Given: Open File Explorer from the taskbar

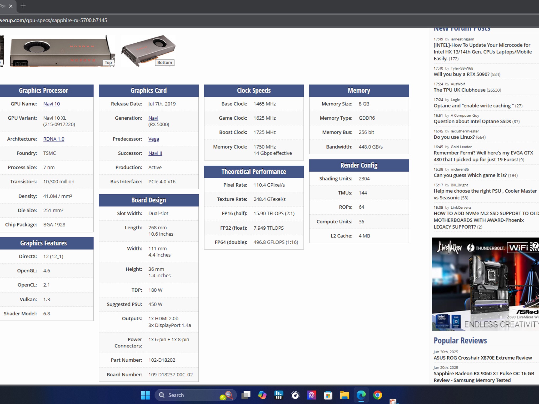Looking at the screenshot, I should (x=345, y=395).
